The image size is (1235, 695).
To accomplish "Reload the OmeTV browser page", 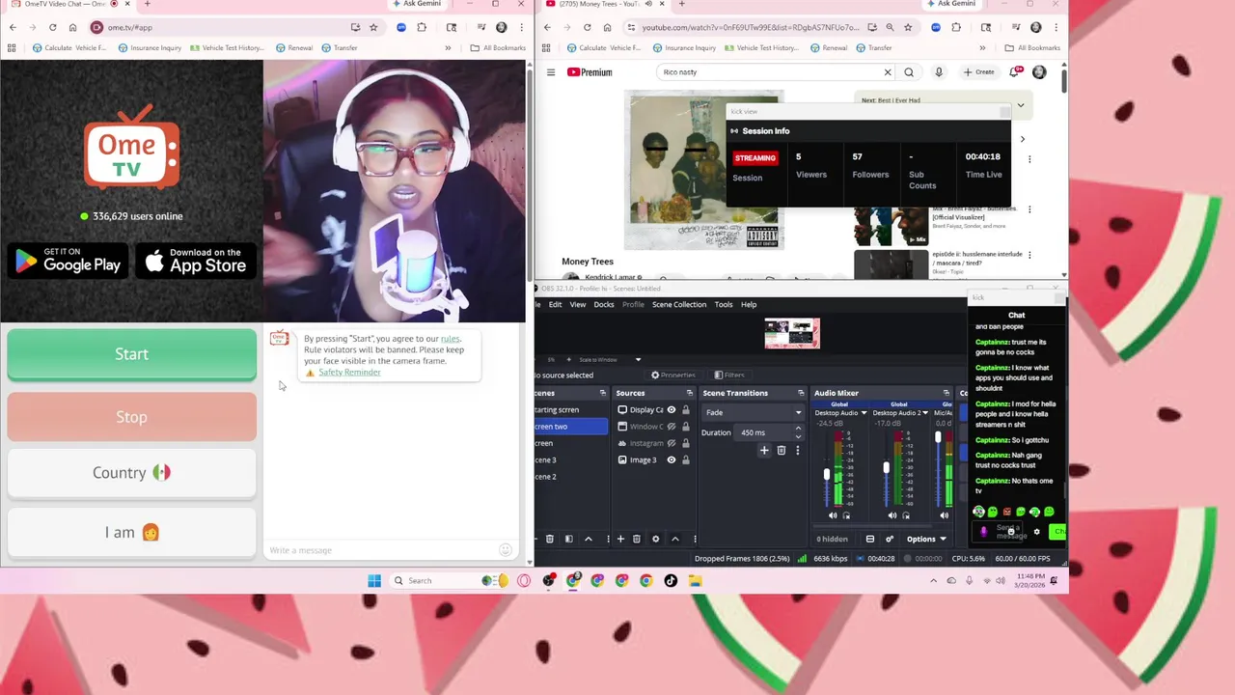I will pos(52,27).
